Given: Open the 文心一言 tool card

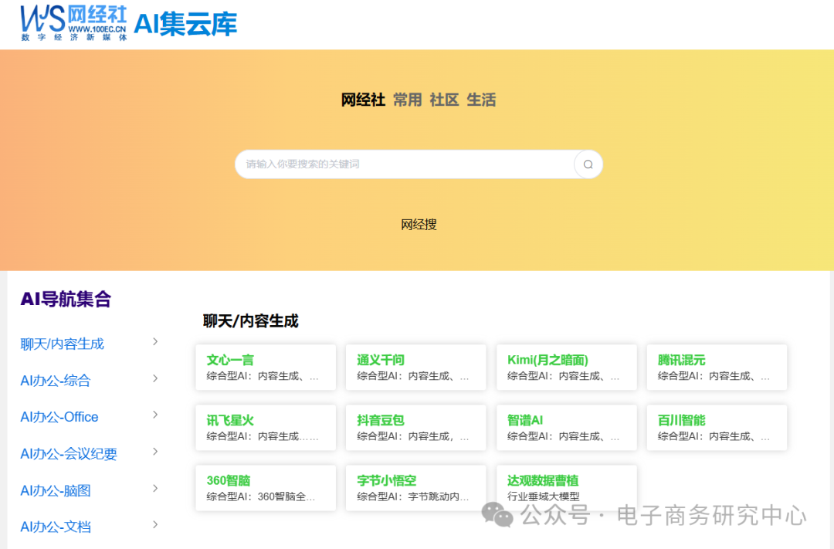Looking at the screenshot, I should tap(266, 367).
